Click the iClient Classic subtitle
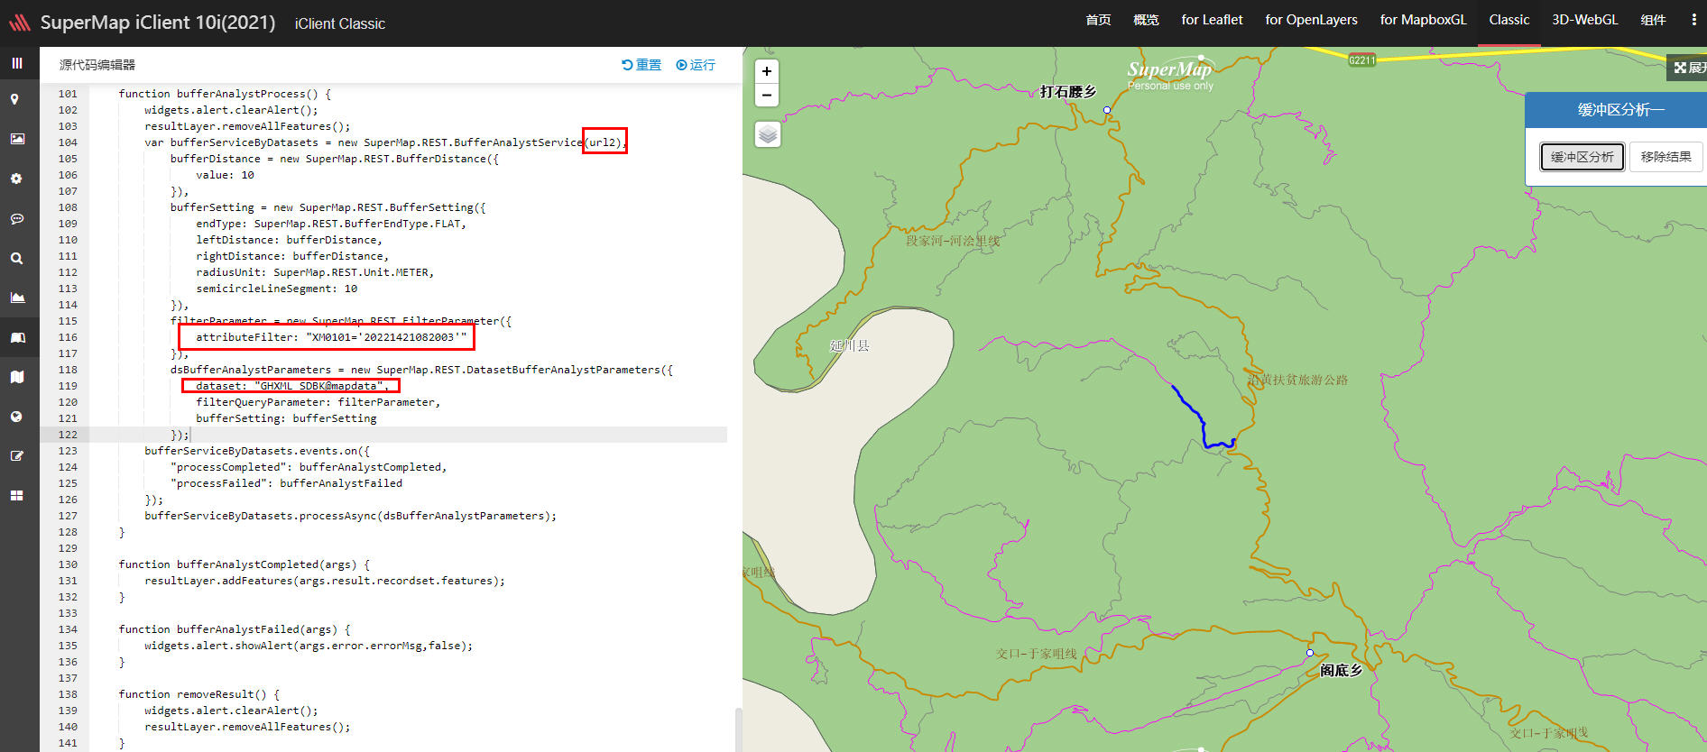Image resolution: width=1707 pixels, height=752 pixels. coord(339,23)
